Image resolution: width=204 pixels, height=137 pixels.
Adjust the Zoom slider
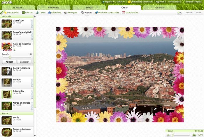coord(173,135)
